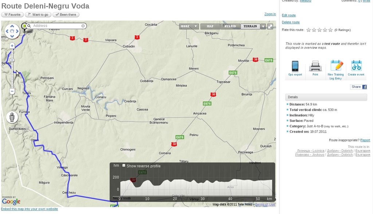Click the Topraisar label on the map
Image resolution: width=373 pixels, height=214 pixels.
[223, 82]
